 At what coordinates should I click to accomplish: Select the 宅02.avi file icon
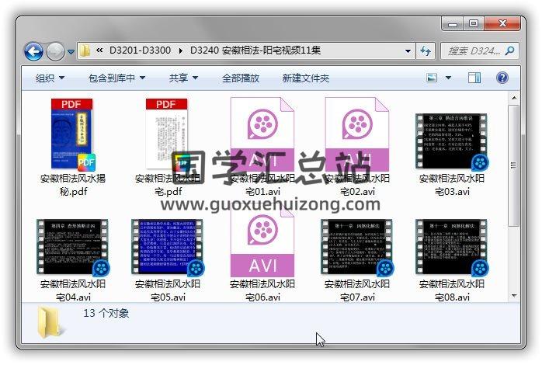coord(357,135)
